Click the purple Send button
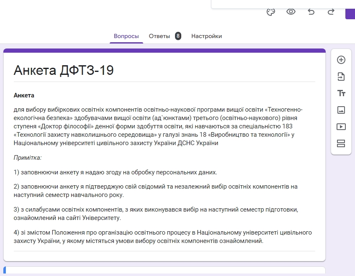Viewport: 355px width, 276px height. 350,13
